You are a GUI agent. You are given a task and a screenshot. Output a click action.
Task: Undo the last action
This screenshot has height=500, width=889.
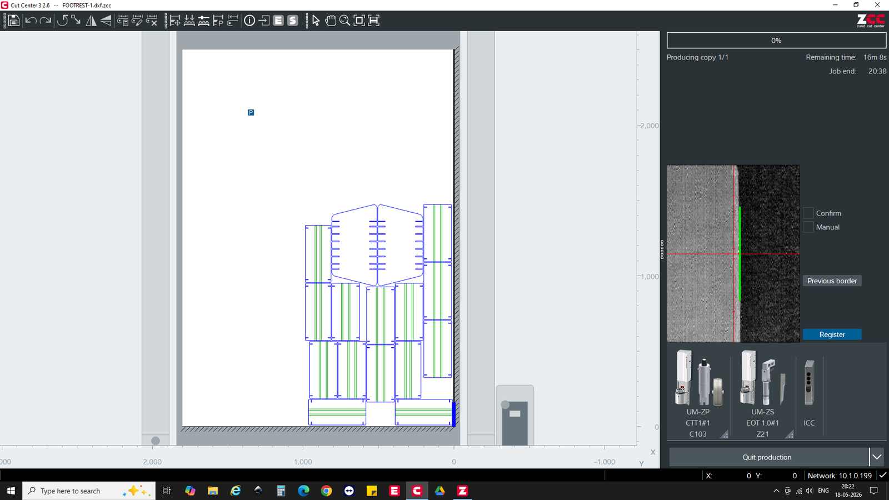(x=31, y=21)
